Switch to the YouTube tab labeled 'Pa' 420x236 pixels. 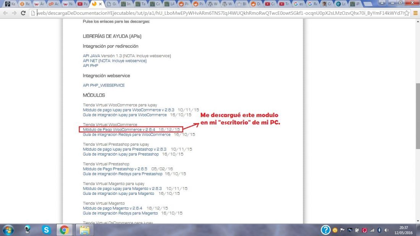point(82,4)
